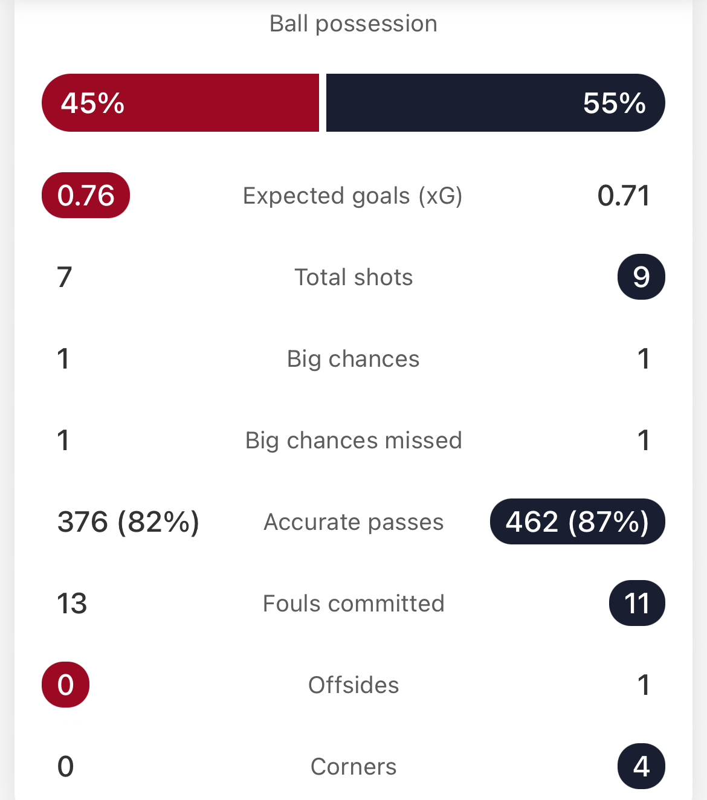The width and height of the screenshot is (707, 800).
Task: Click the red 45% possession bar
Action: pyautogui.click(x=180, y=103)
